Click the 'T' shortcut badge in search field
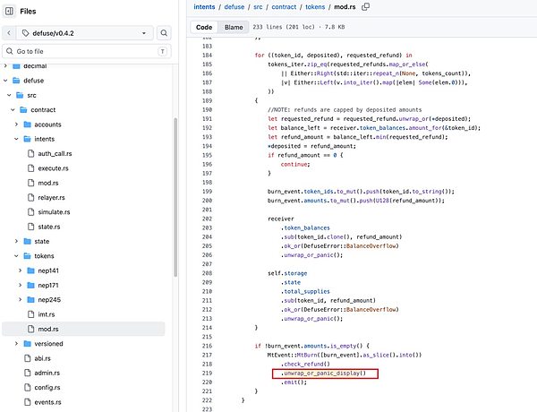Screen dimensions: 537x412 coord(162,51)
